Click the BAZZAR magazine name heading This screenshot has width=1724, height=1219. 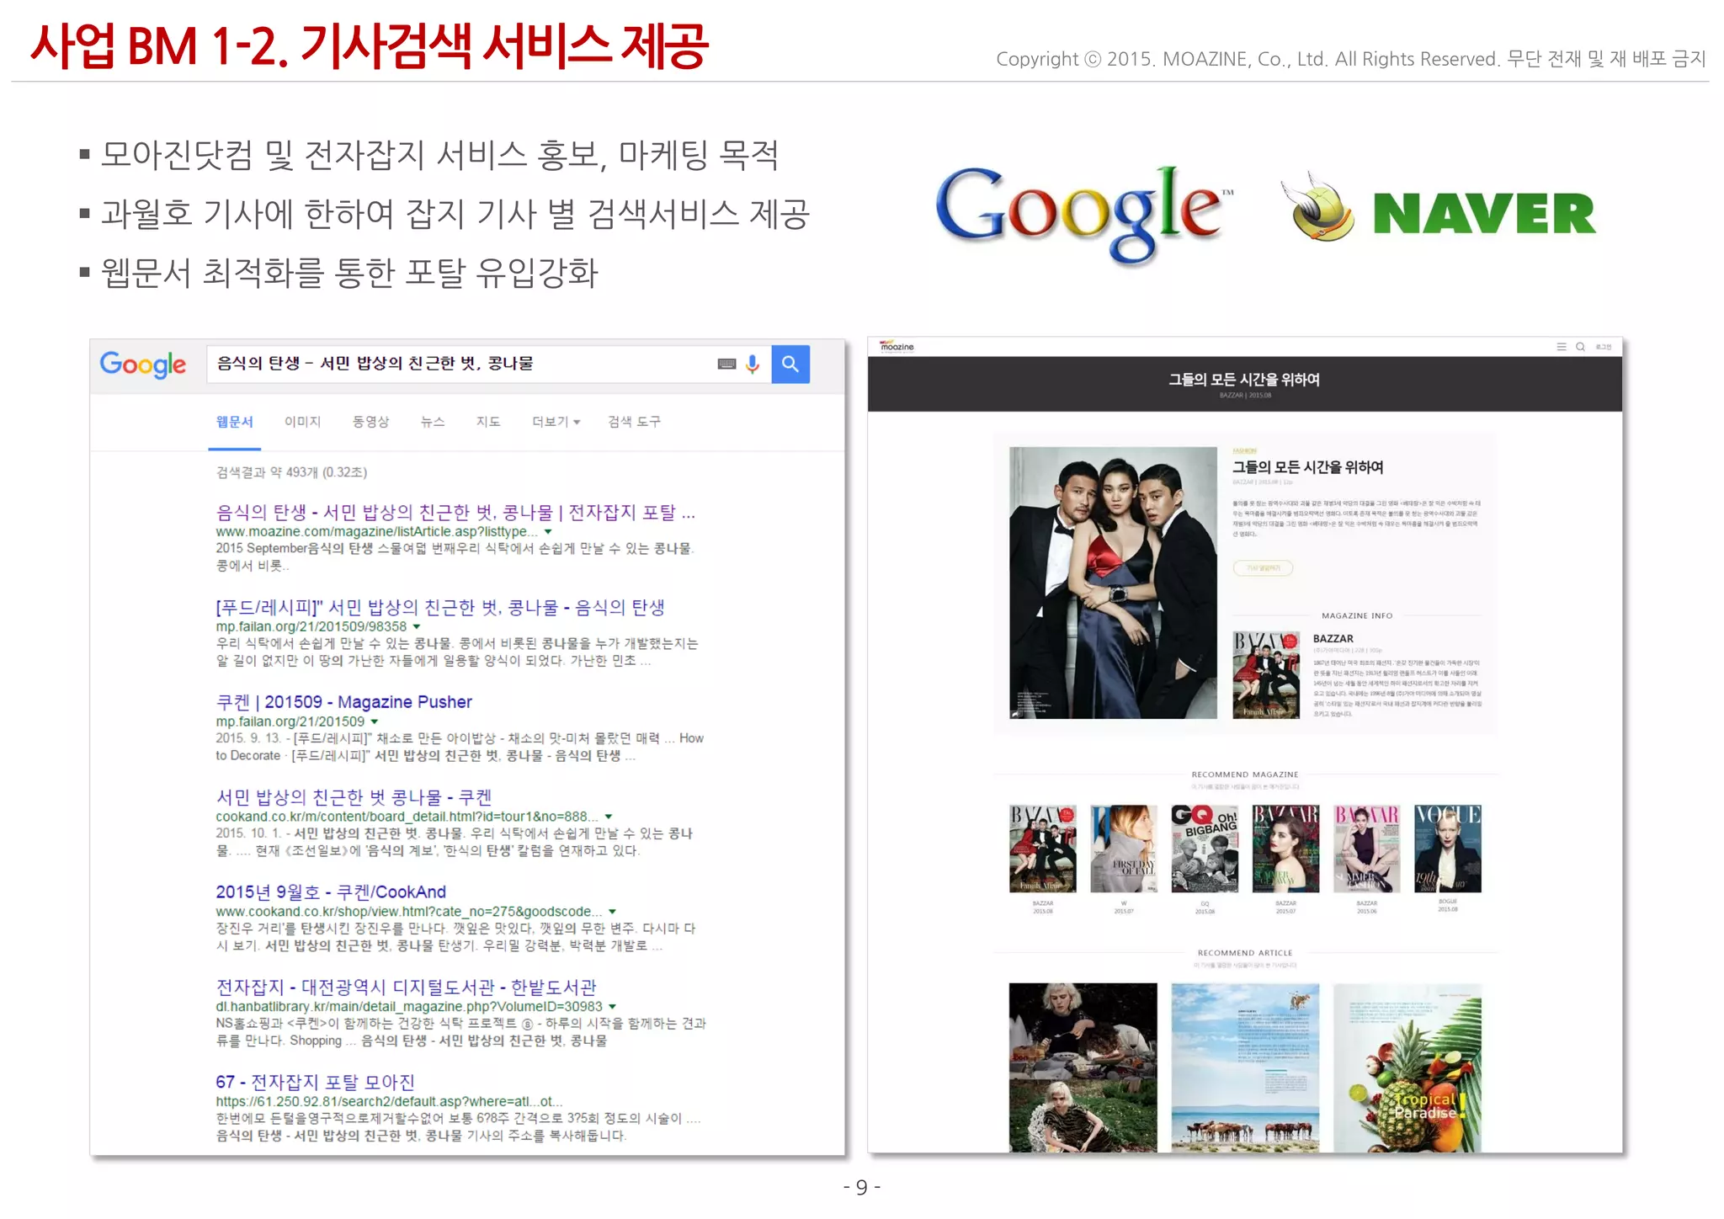coord(1333,639)
